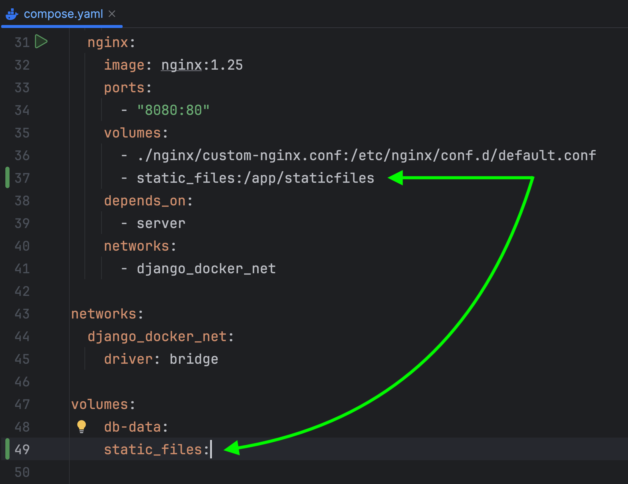Click the django_docker_net network definition key
The height and width of the screenshot is (484, 628).
pyautogui.click(x=157, y=337)
